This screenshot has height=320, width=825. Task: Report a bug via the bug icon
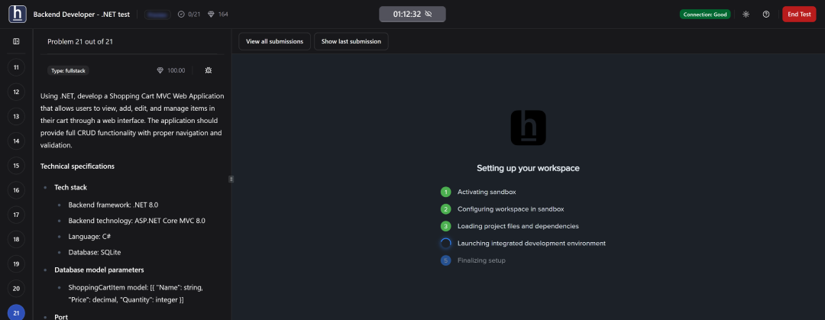click(209, 70)
